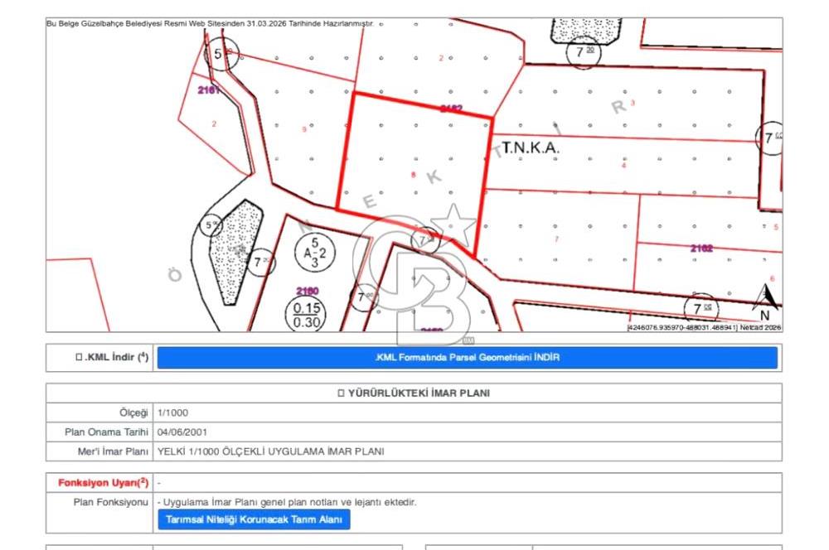Click YELKİ 1/1000 ÖLÇEKLİ UYGULAMA İMAR PLANI text
Screen dimensions: 829x550
[270, 451]
